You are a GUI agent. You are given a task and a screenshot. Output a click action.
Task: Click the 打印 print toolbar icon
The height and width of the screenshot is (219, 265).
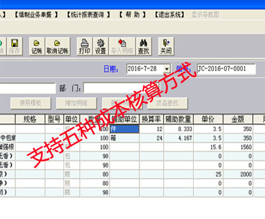[85, 47]
